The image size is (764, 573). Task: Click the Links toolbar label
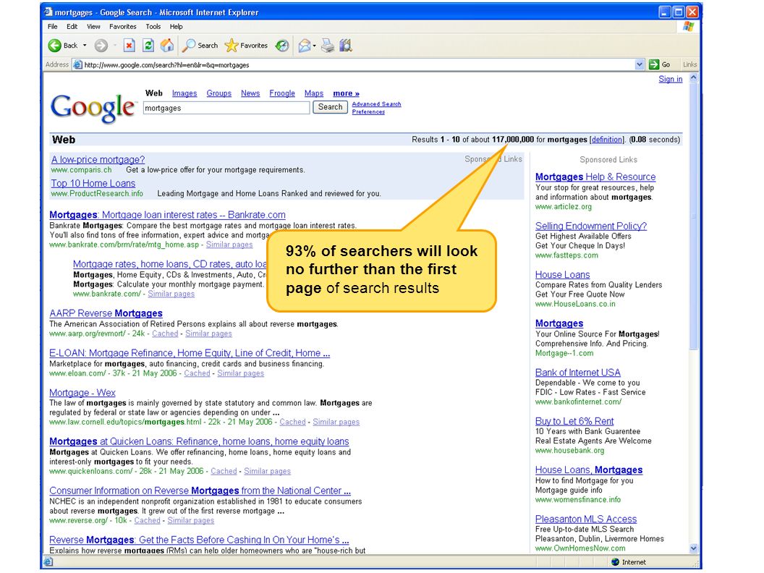pyautogui.click(x=689, y=64)
